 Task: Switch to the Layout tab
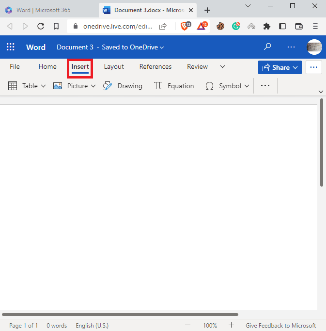pos(114,67)
